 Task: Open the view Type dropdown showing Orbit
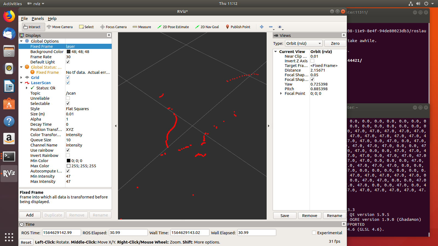pos(304,43)
